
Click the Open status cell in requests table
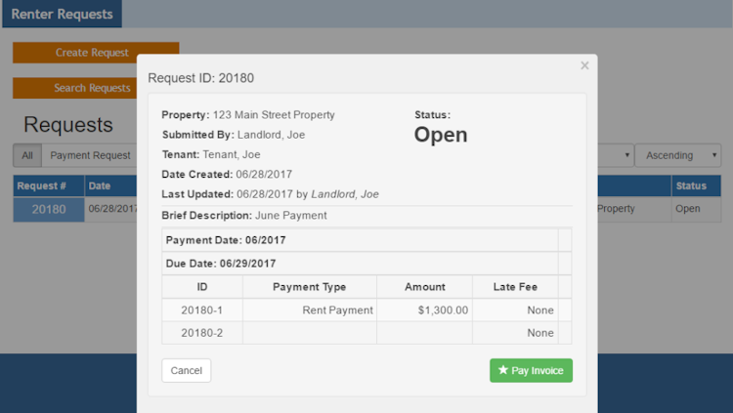pos(696,209)
